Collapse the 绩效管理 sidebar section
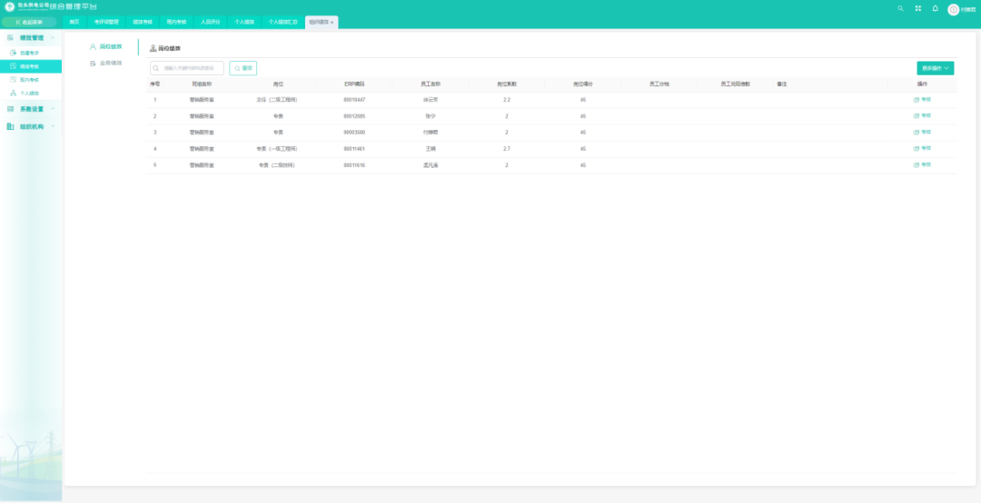The width and height of the screenshot is (981, 503). [53, 38]
